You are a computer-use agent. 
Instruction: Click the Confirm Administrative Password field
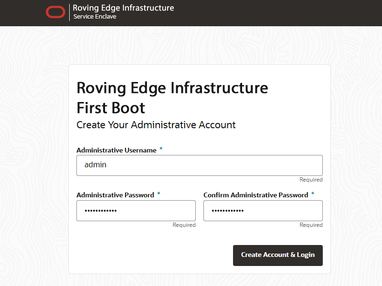click(x=263, y=210)
